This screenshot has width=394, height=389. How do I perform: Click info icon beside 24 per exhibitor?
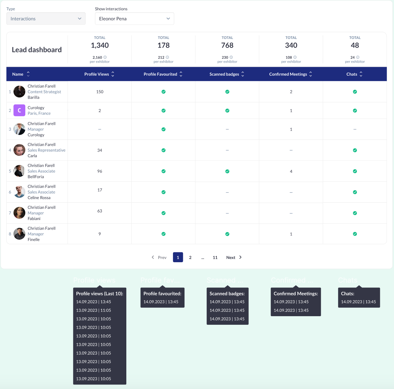coord(358,57)
